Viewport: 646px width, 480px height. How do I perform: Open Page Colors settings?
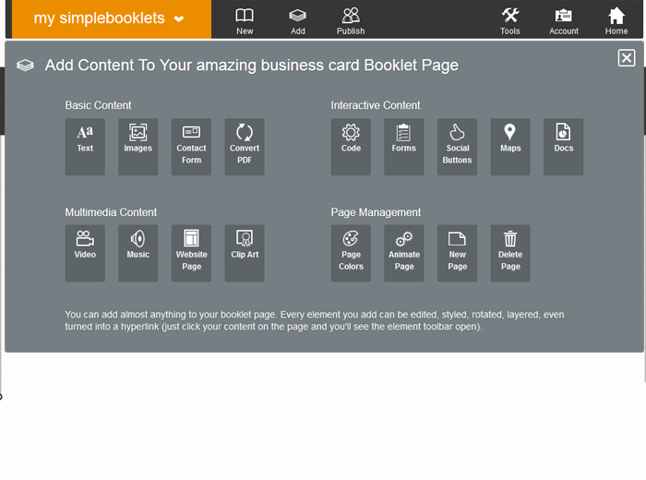351,253
